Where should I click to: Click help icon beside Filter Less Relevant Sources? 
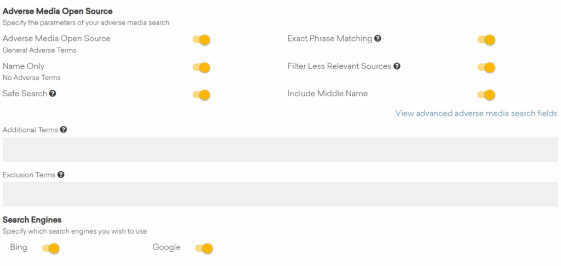(397, 66)
